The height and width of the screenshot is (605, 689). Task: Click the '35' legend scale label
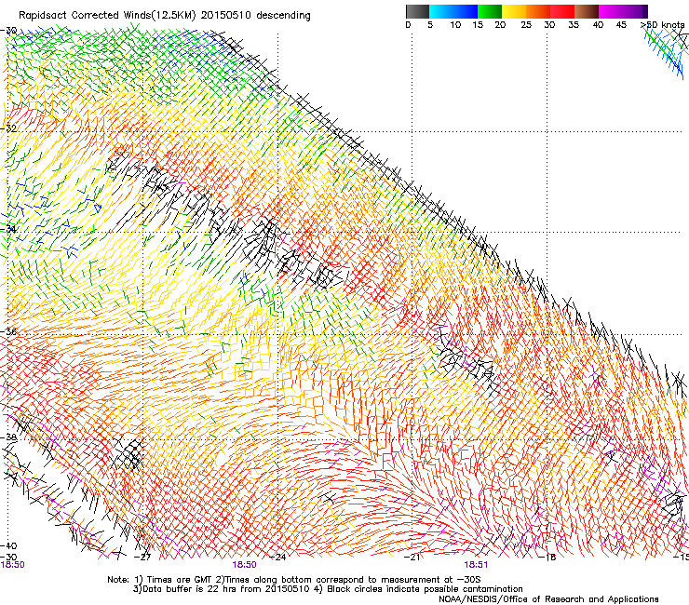point(574,25)
